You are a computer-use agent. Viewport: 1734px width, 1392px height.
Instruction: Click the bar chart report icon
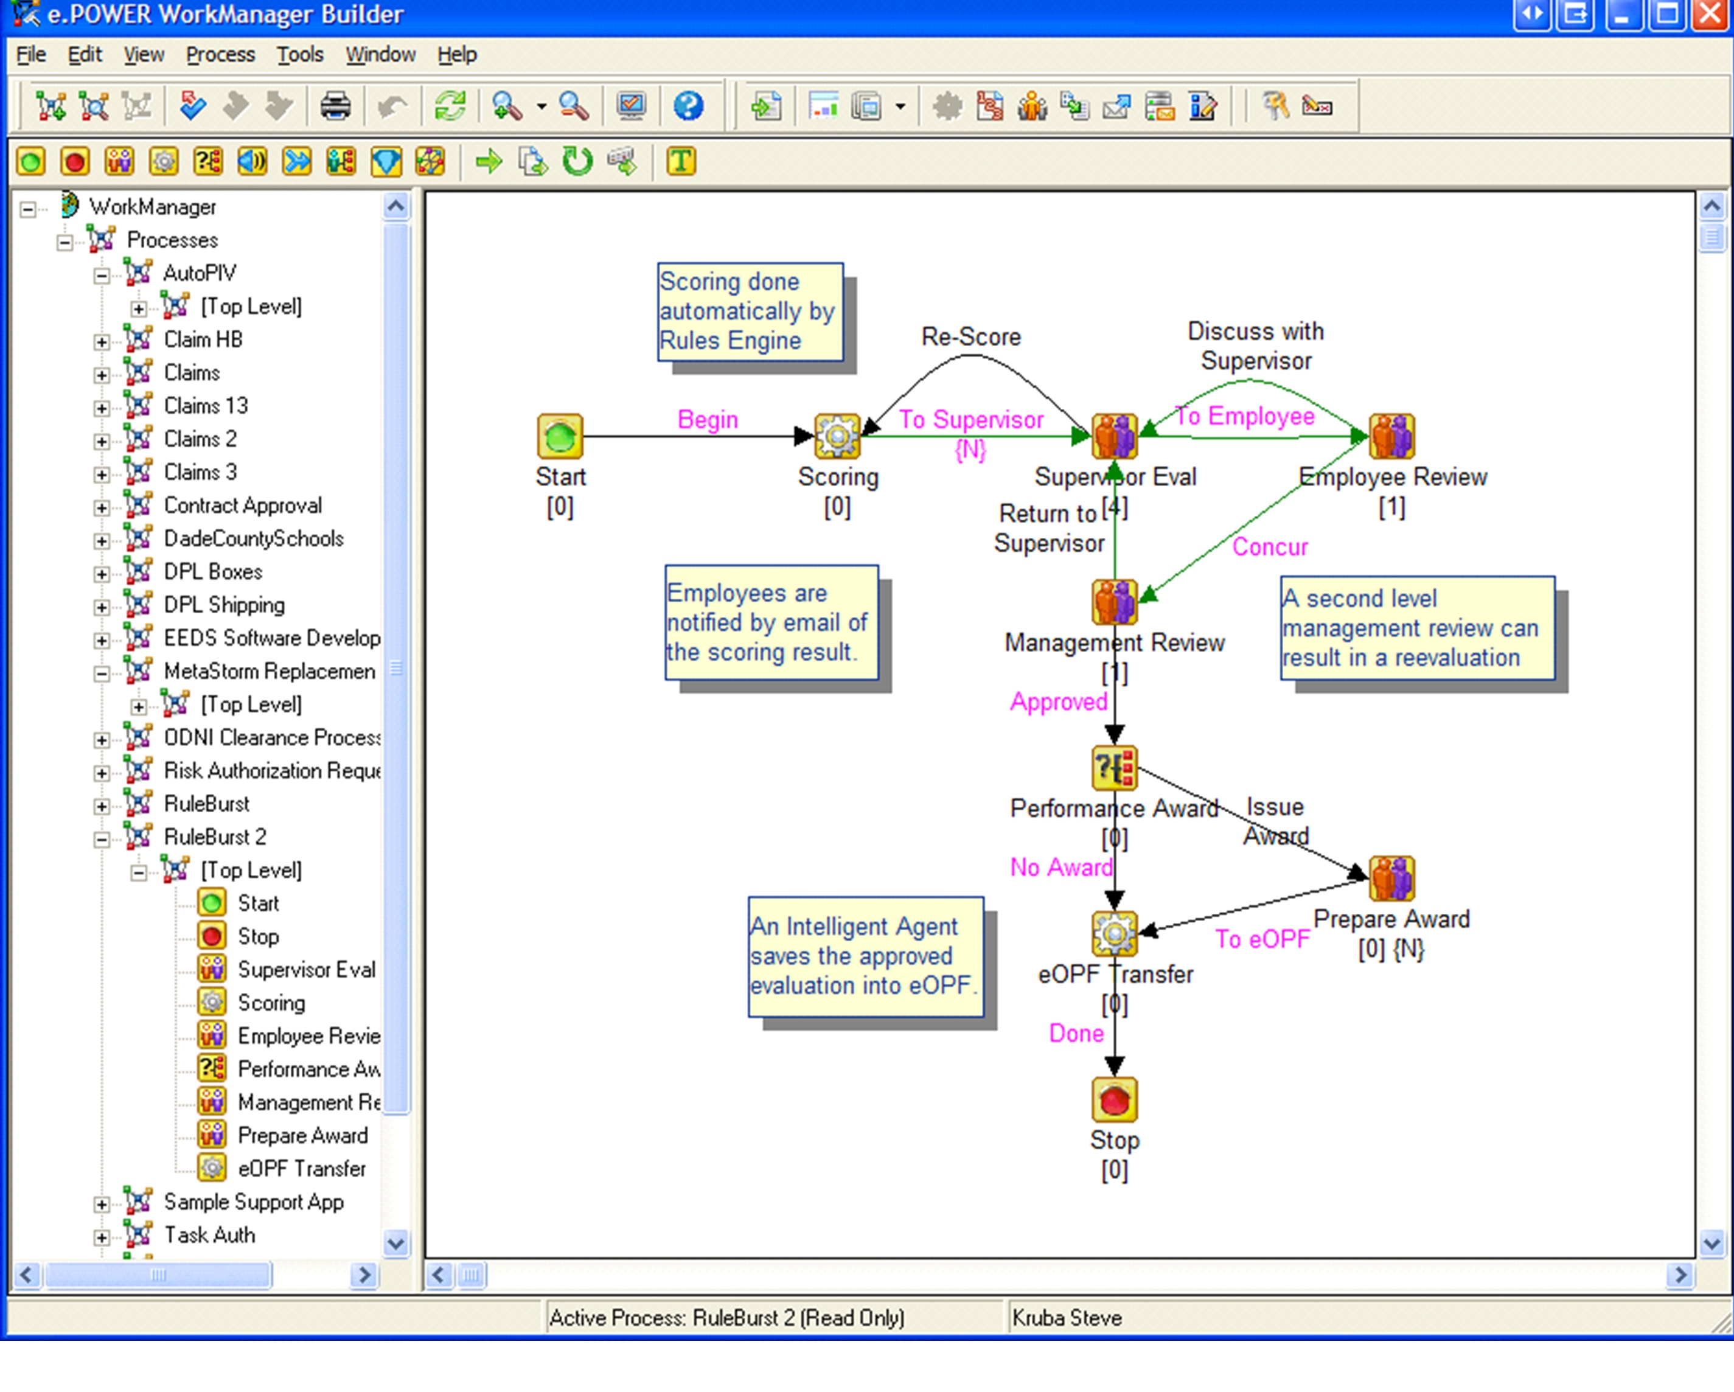tap(824, 106)
